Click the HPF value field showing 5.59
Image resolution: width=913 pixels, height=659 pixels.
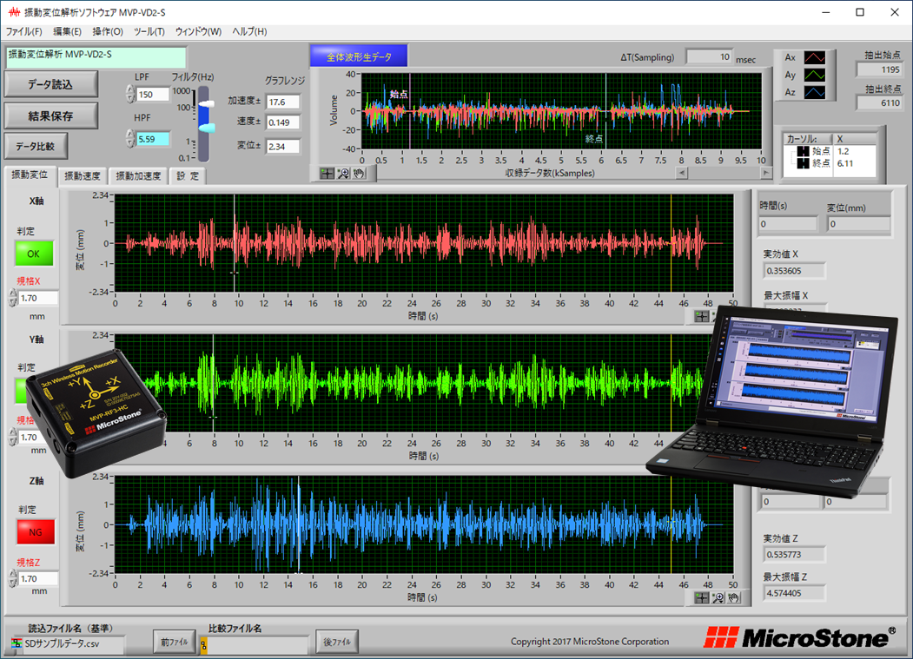click(153, 139)
